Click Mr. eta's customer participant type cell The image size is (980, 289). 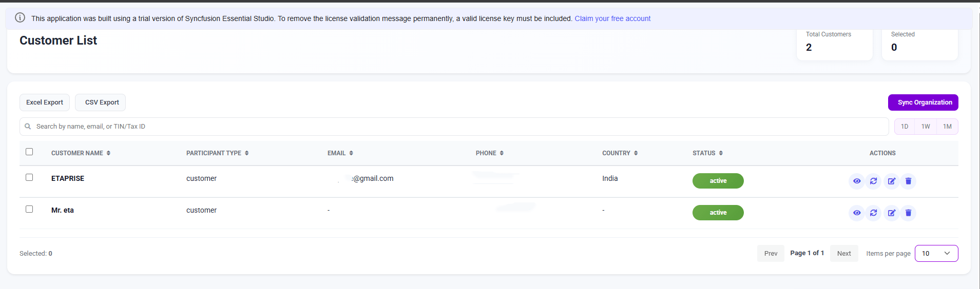201,210
